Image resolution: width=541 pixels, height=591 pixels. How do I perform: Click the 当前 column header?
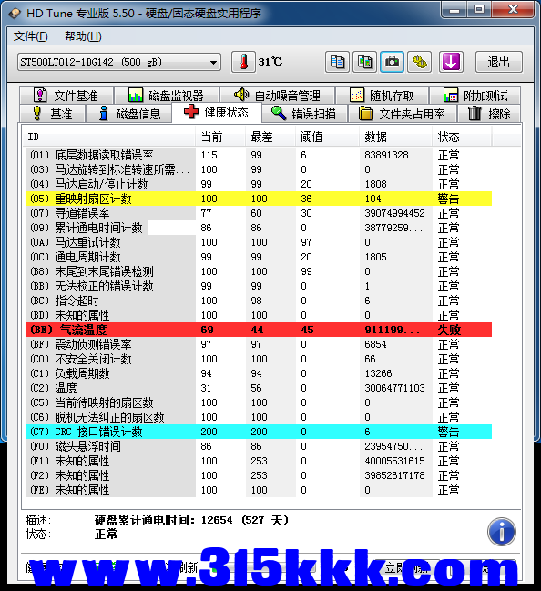(220, 137)
